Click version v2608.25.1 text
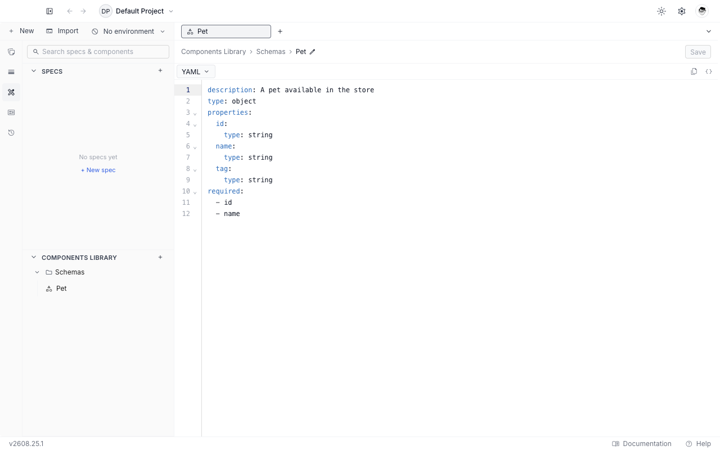The width and height of the screenshot is (720, 450). (x=26, y=444)
